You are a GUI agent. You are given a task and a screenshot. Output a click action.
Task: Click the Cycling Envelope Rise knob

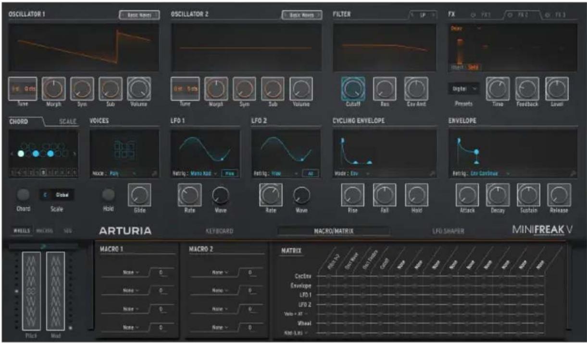[352, 195]
